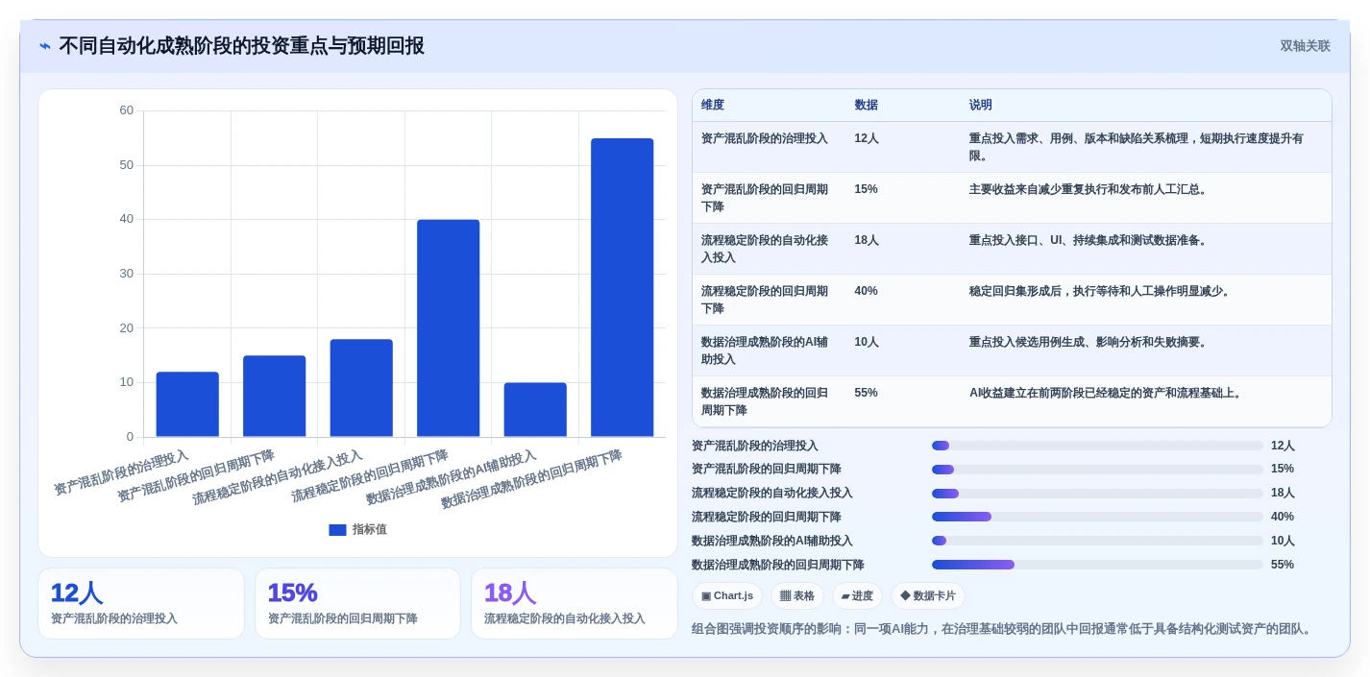Click the 维度 column header
The height and width of the screenshot is (677, 1370).
pyautogui.click(x=713, y=105)
